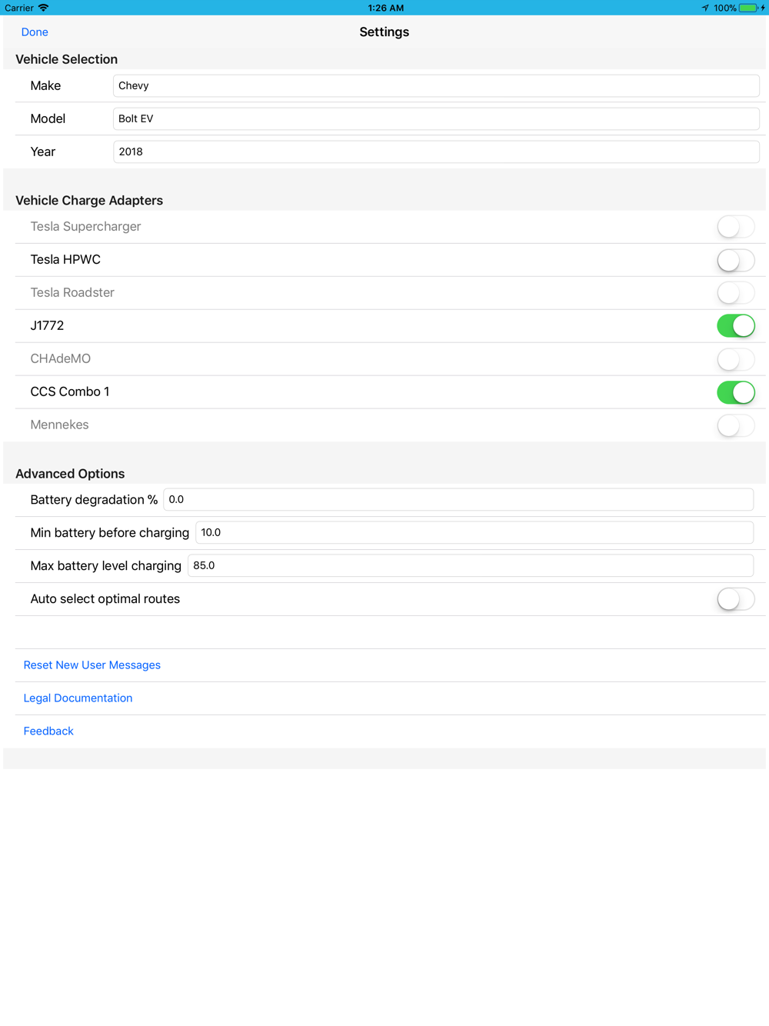
Task: Toggle the Mennekes adapter switch
Action: click(735, 425)
